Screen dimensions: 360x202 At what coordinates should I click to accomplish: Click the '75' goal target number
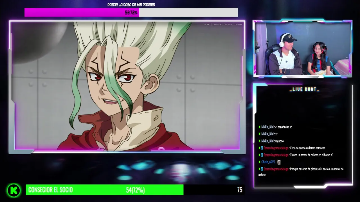click(x=240, y=190)
